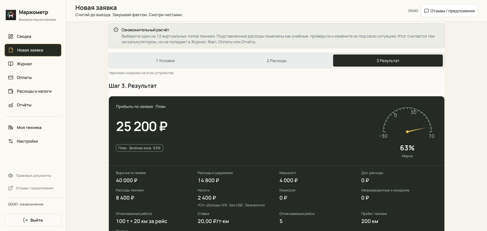Click DEMO · ознакомление sidebar label
Viewport: 487px width, 231px height.
(26, 204)
